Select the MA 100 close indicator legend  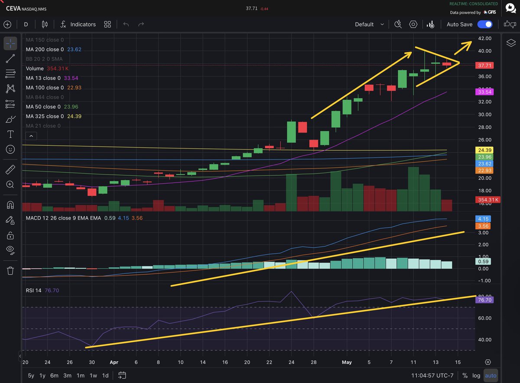pos(54,88)
